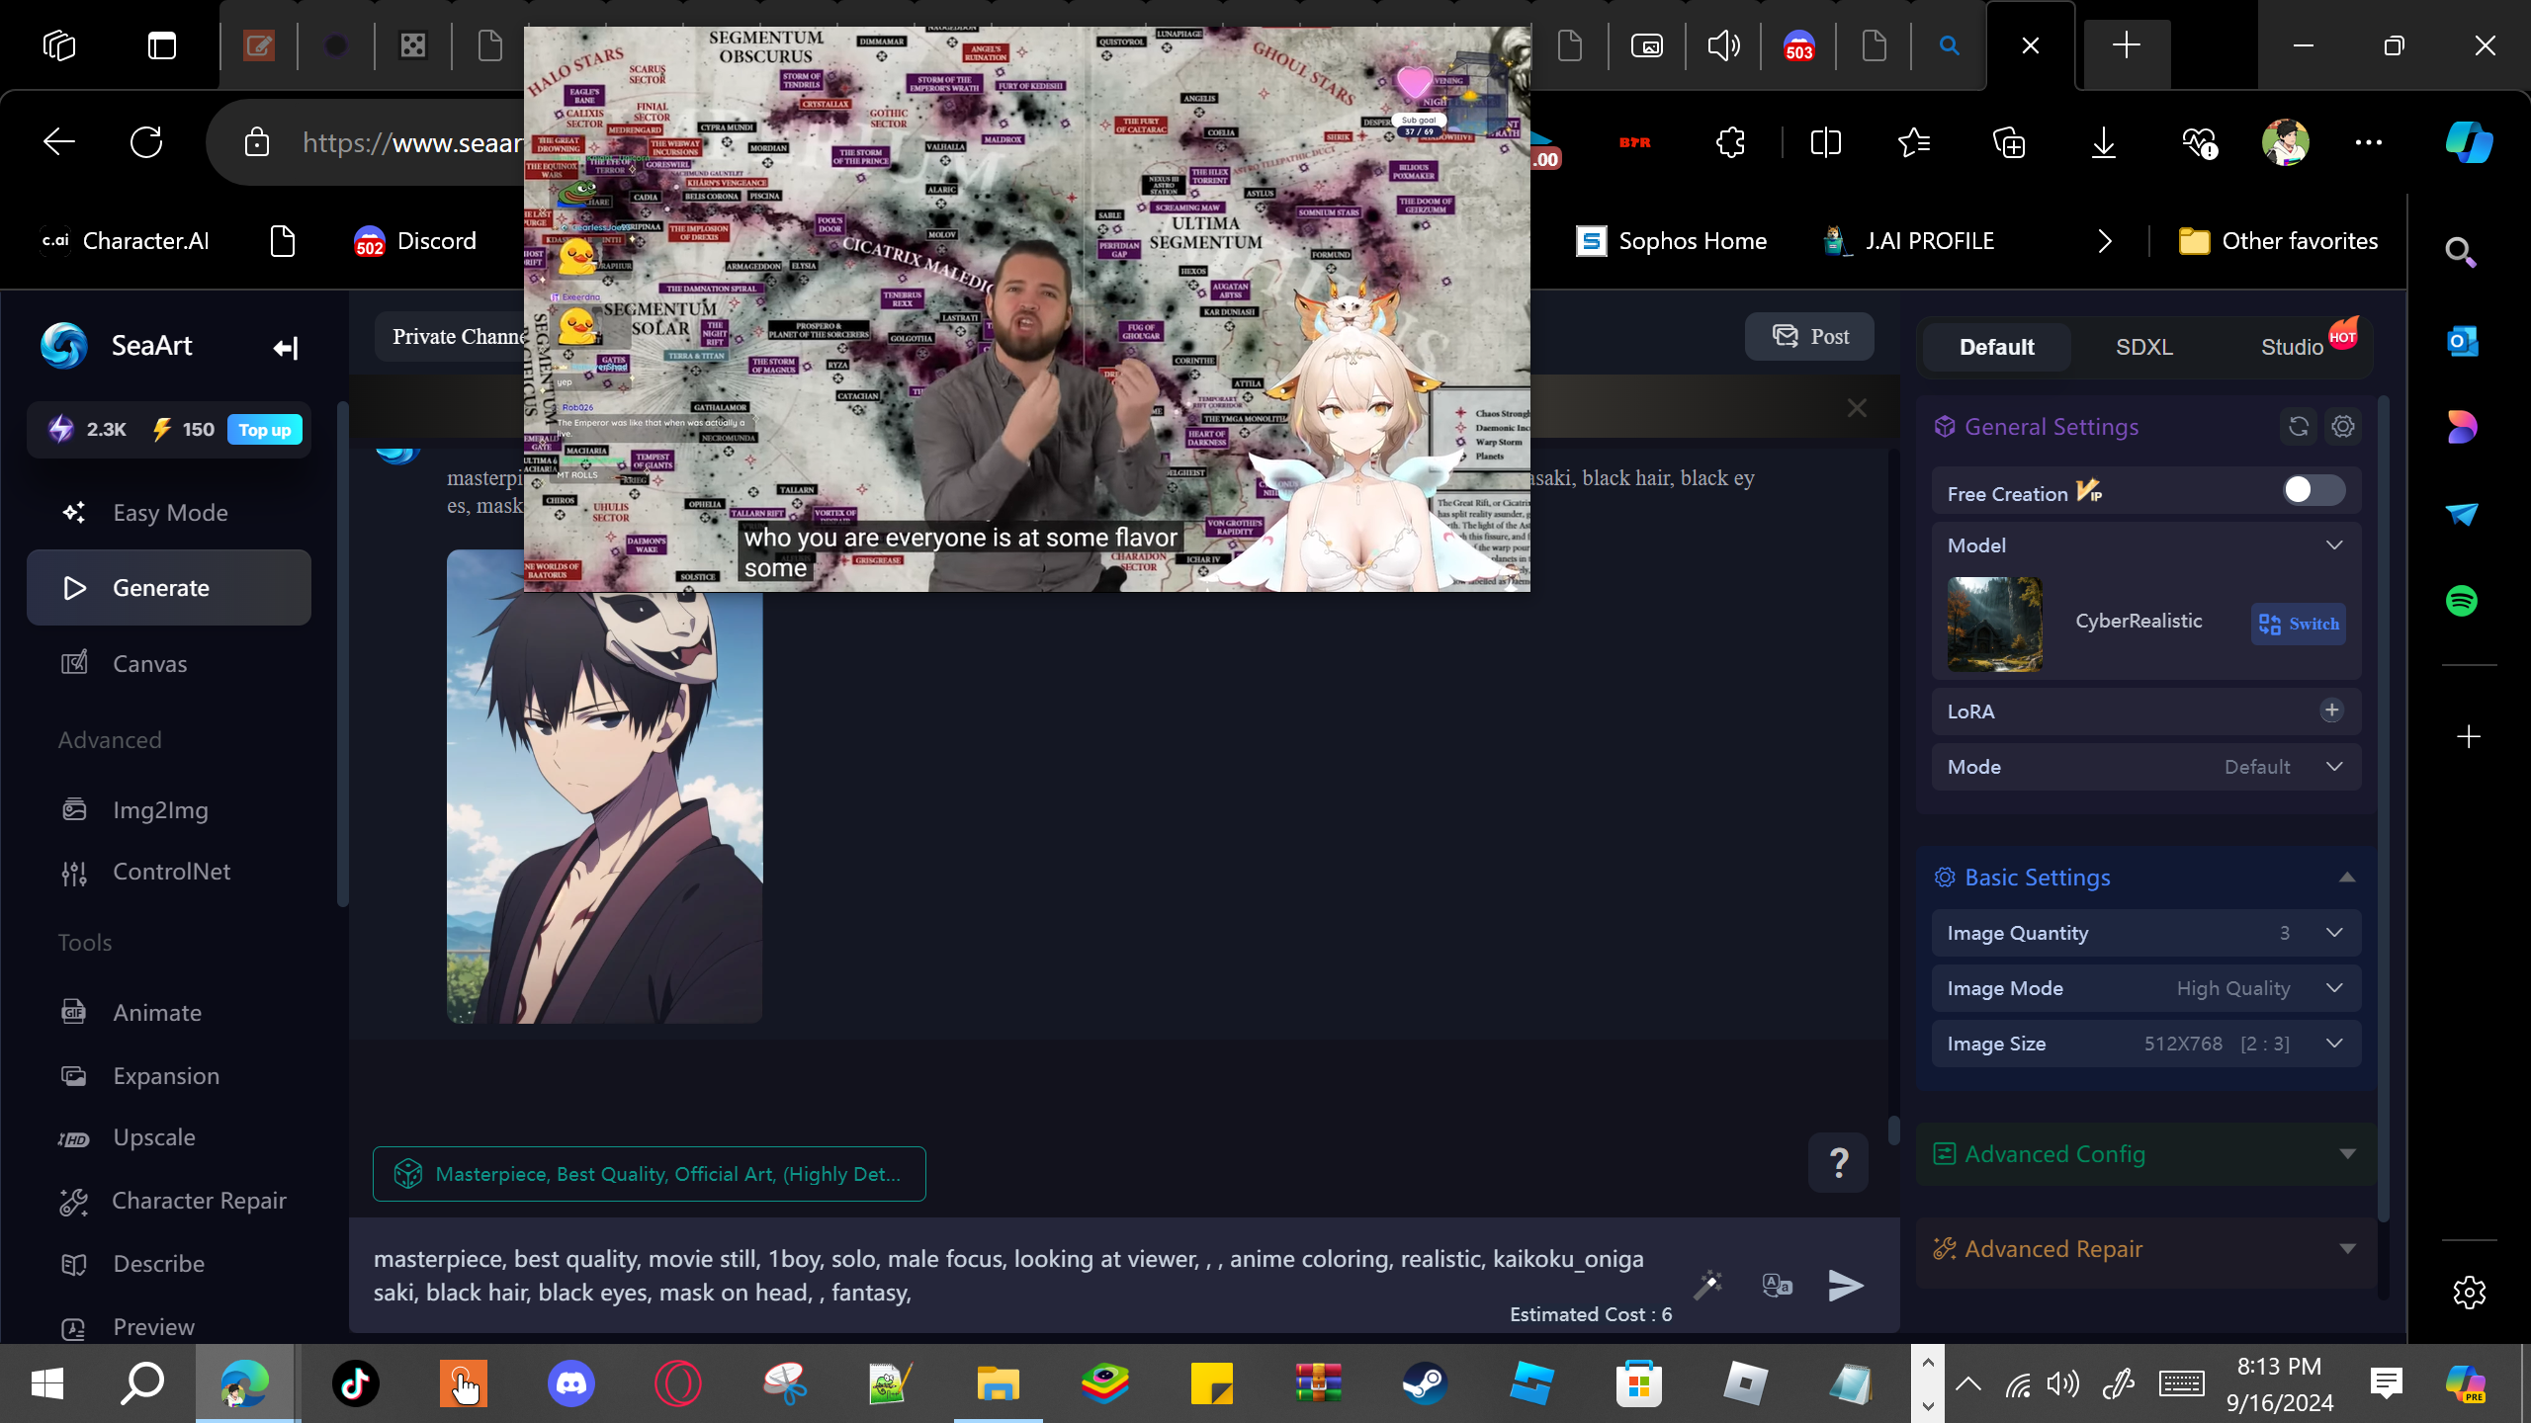2531x1423 pixels.
Task: Open browser collections icon
Action: (2009, 143)
